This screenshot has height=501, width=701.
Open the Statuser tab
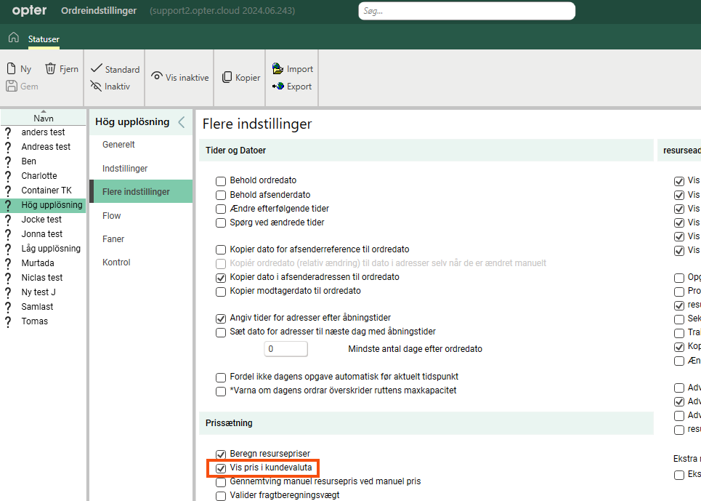coord(44,39)
